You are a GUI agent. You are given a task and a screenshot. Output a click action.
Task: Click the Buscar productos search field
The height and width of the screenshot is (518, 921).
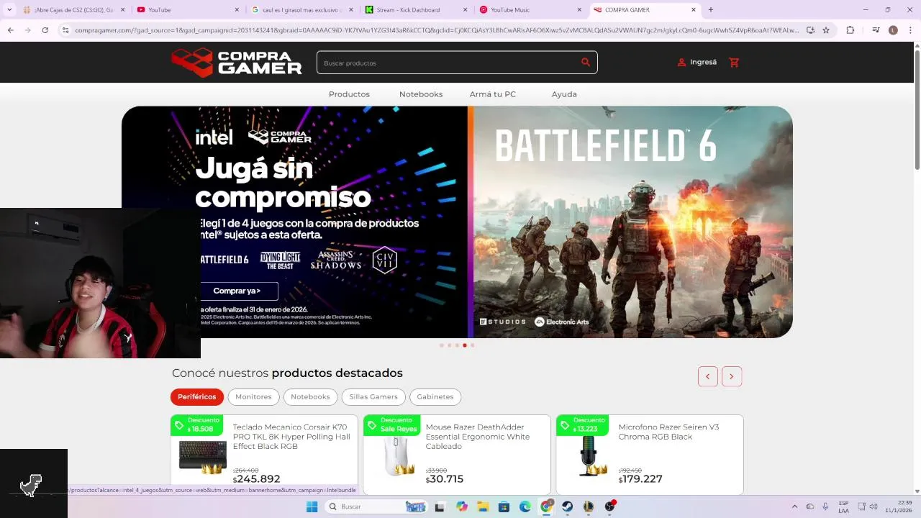[457, 63]
